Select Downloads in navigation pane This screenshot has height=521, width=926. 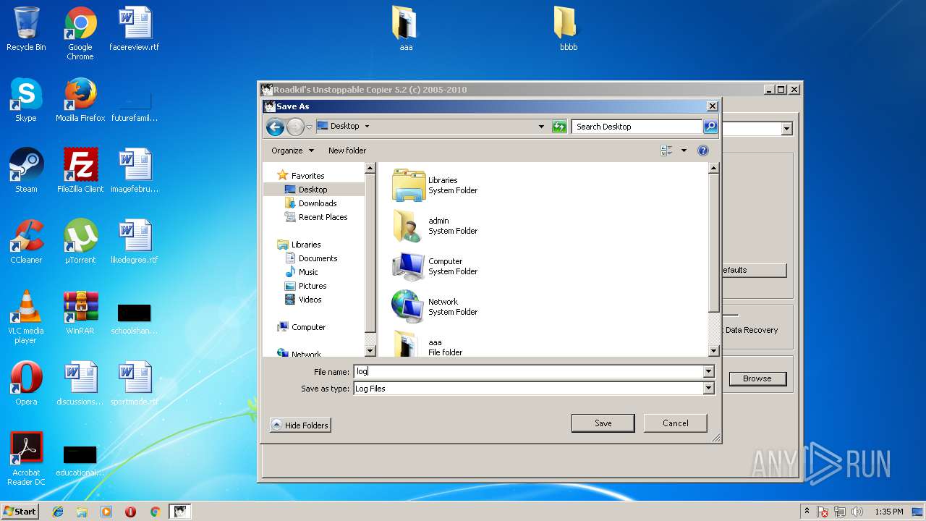318,203
